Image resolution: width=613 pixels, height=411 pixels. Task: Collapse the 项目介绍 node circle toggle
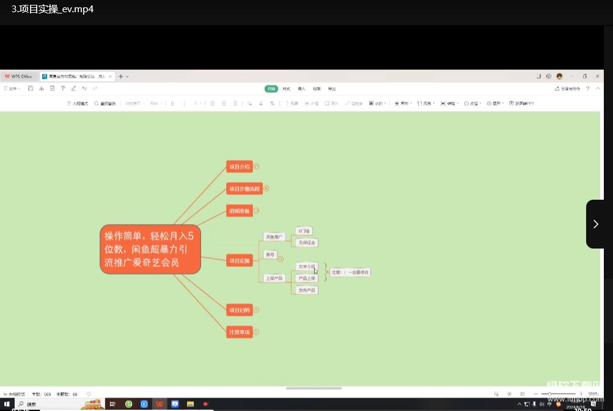257,167
